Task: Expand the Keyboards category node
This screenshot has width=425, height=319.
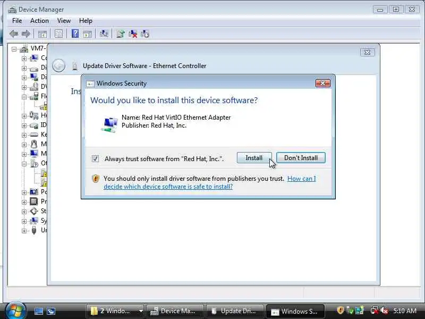Action: click(24, 135)
